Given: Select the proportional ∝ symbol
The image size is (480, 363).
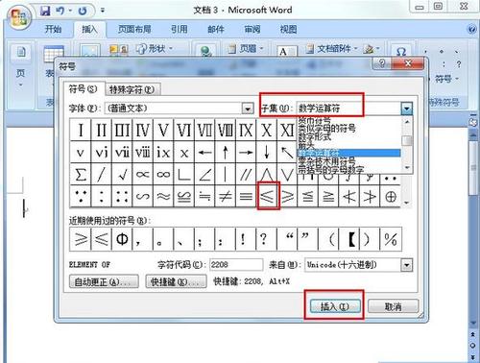Looking at the screenshot, I should [143, 175].
